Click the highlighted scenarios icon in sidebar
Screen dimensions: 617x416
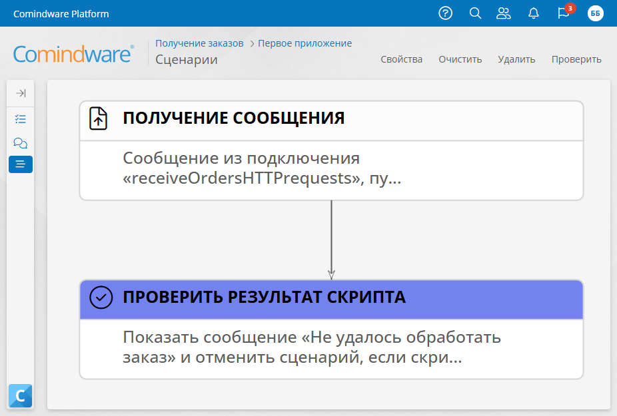20,164
